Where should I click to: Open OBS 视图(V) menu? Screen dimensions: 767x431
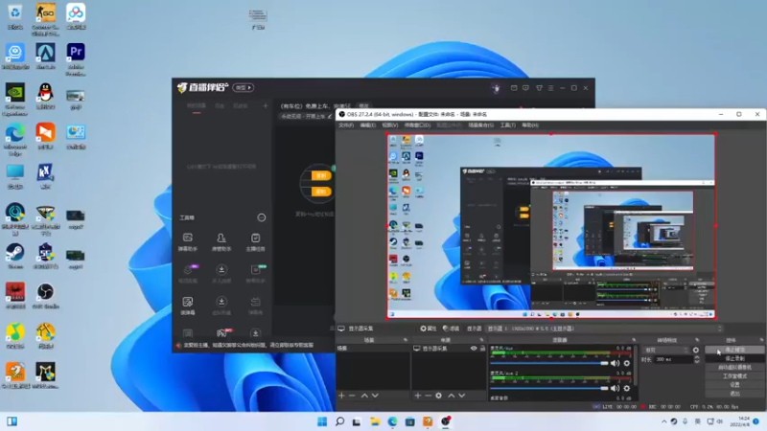(x=390, y=125)
